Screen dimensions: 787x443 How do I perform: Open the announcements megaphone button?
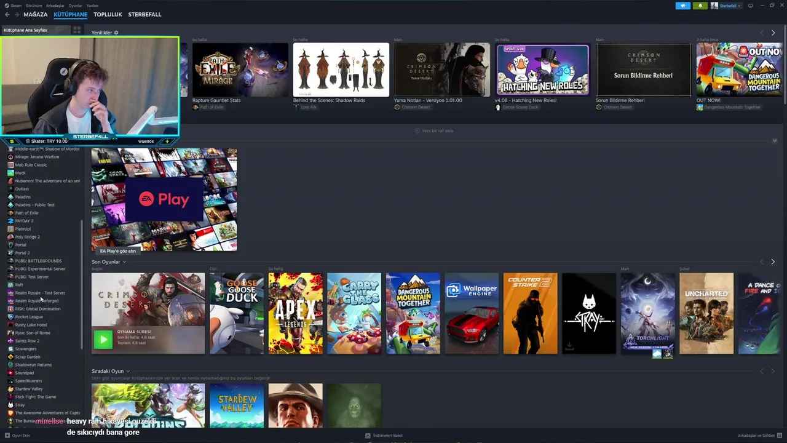(x=682, y=6)
